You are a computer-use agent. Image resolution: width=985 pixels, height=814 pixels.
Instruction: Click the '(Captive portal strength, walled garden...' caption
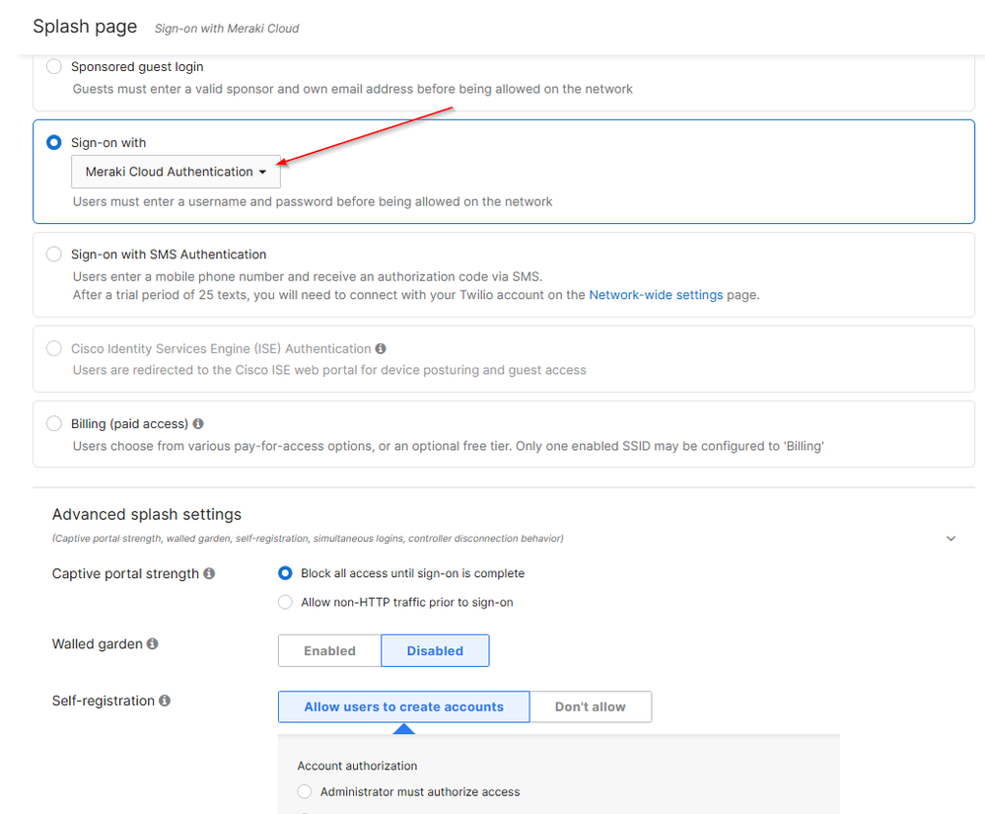click(308, 538)
